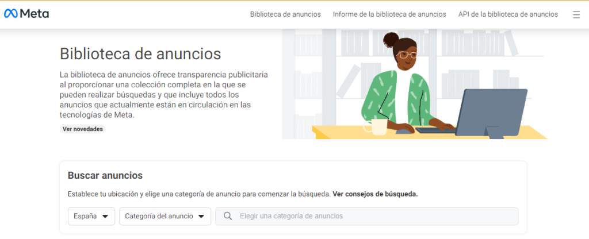The width and height of the screenshot is (589, 239).
Task: Click the Buscar anuncios heading
Action: (x=105, y=175)
